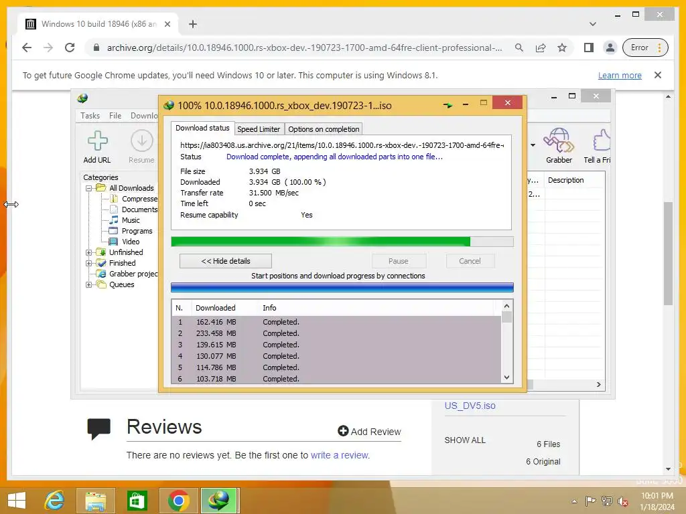
Task: Click the Tell a Friend thumbs-up icon
Action: (x=602, y=140)
